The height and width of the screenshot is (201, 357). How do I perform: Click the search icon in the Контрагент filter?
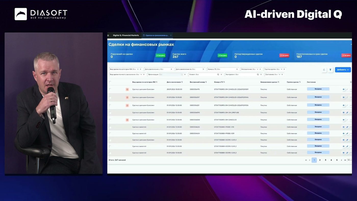point(258,74)
